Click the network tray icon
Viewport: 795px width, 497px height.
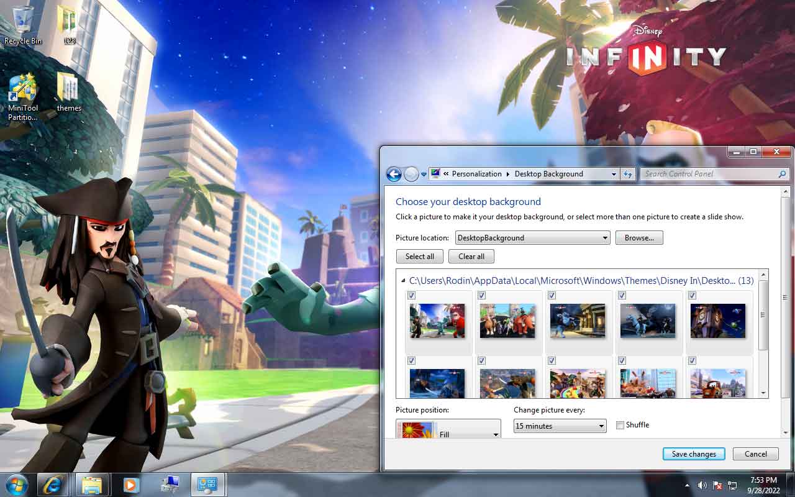(732, 485)
